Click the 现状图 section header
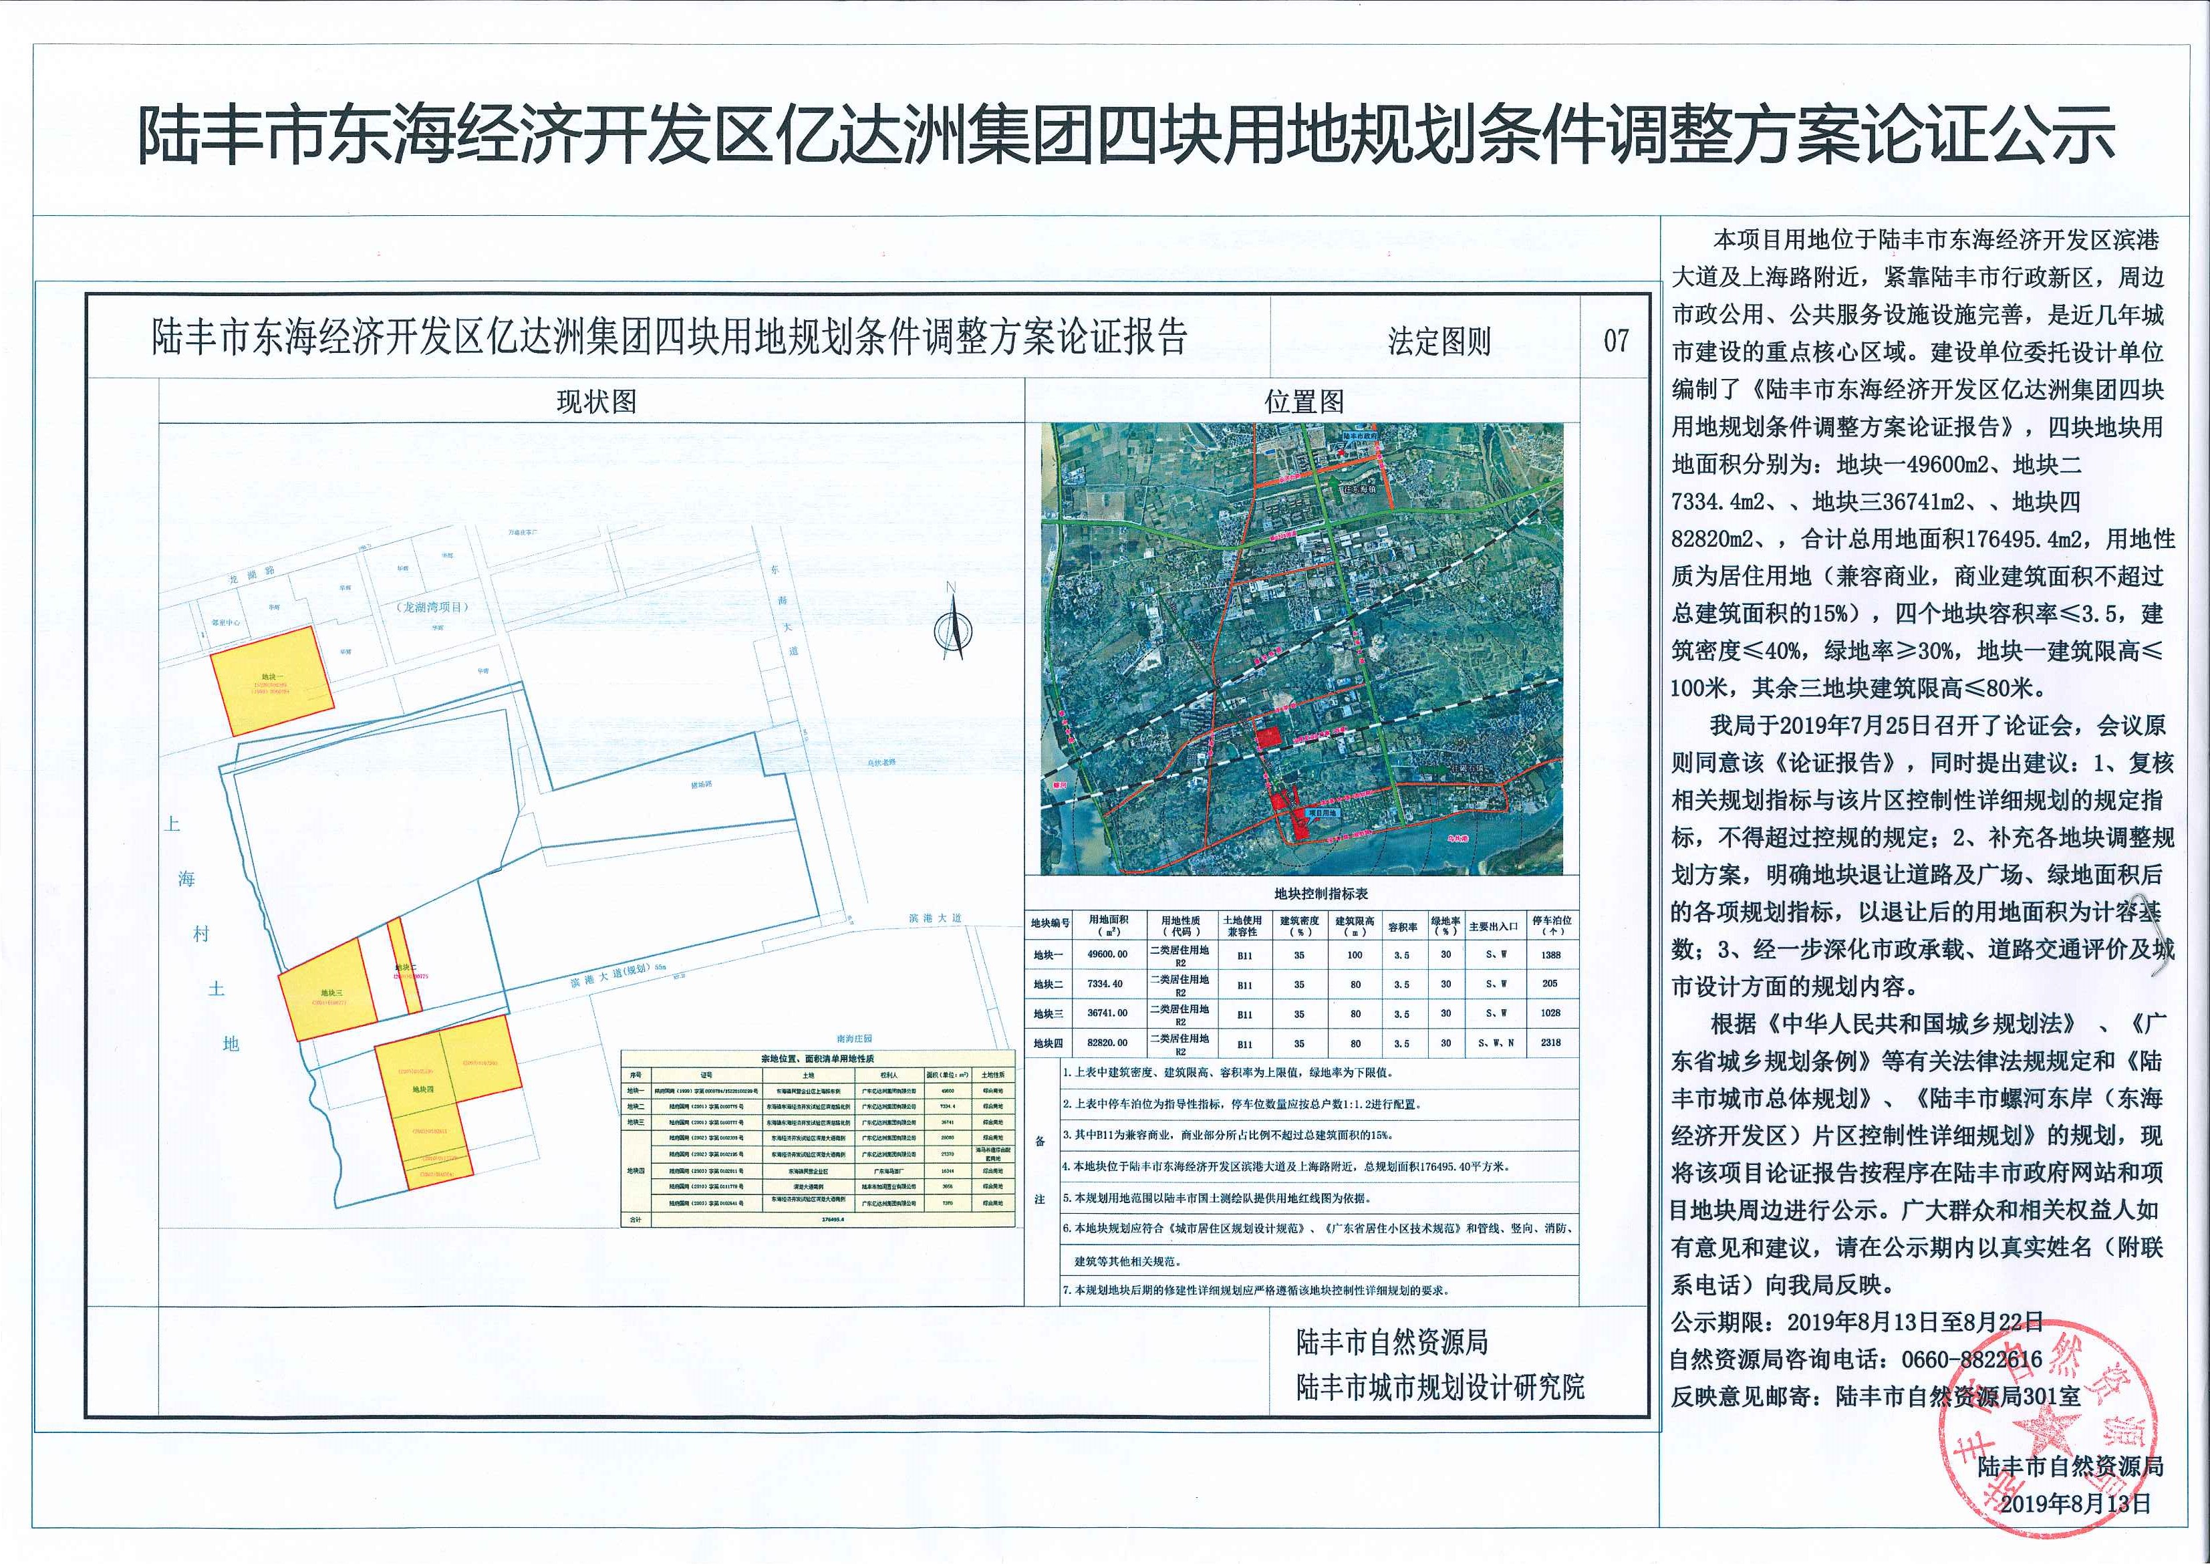Viewport: 2210px width, 1564px height. pyautogui.click(x=596, y=402)
